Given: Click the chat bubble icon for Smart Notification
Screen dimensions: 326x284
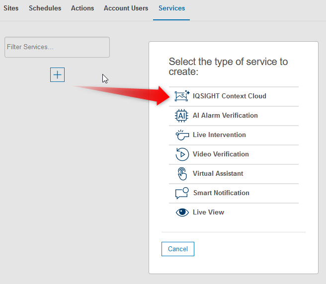Looking at the screenshot, I should 182,193.
